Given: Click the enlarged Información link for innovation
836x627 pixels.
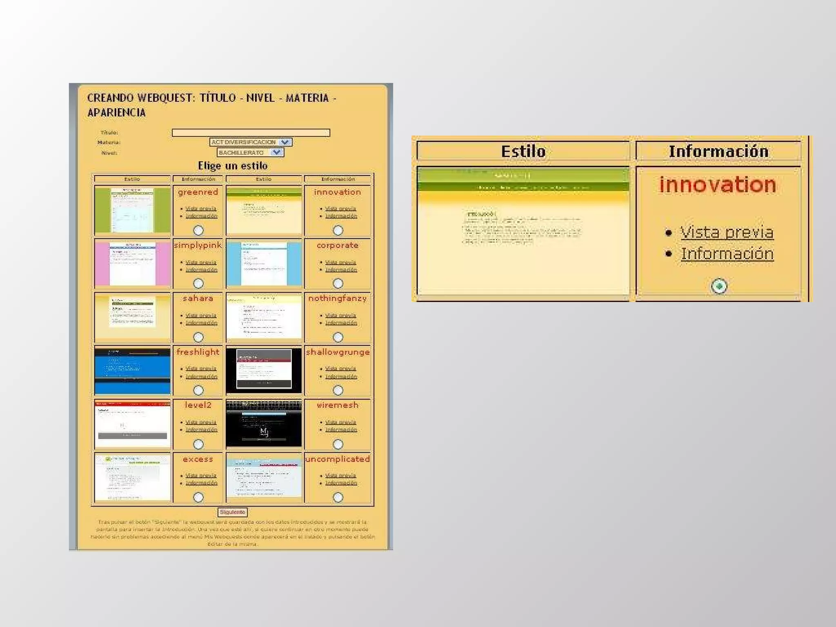Looking at the screenshot, I should pyautogui.click(x=727, y=254).
